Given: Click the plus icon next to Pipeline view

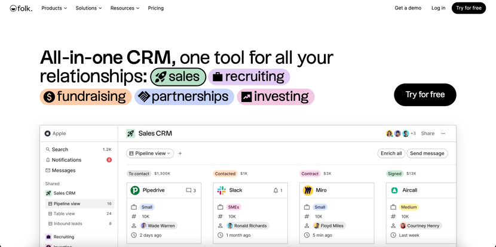Looking at the screenshot, I should click(180, 153).
